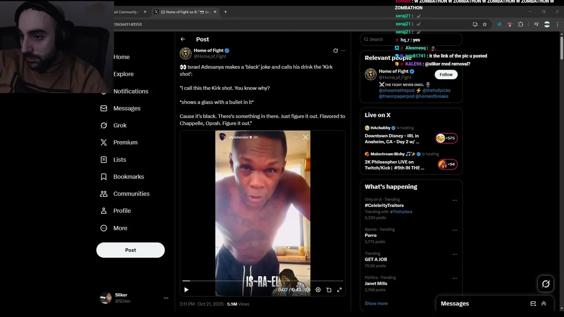The width and height of the screenshot is (564, 317).
Task: Open floating Grok button
Action: click(x=545, y=284)
